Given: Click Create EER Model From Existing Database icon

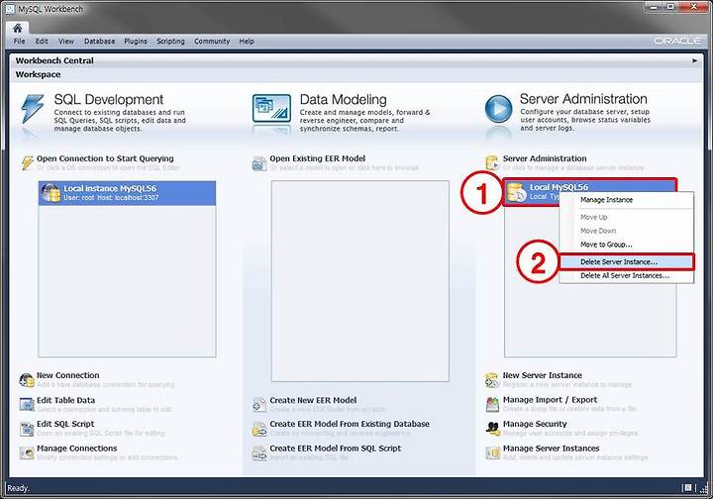Looking at the screenshot, I should pyautogui.click(x=259, y=429).
